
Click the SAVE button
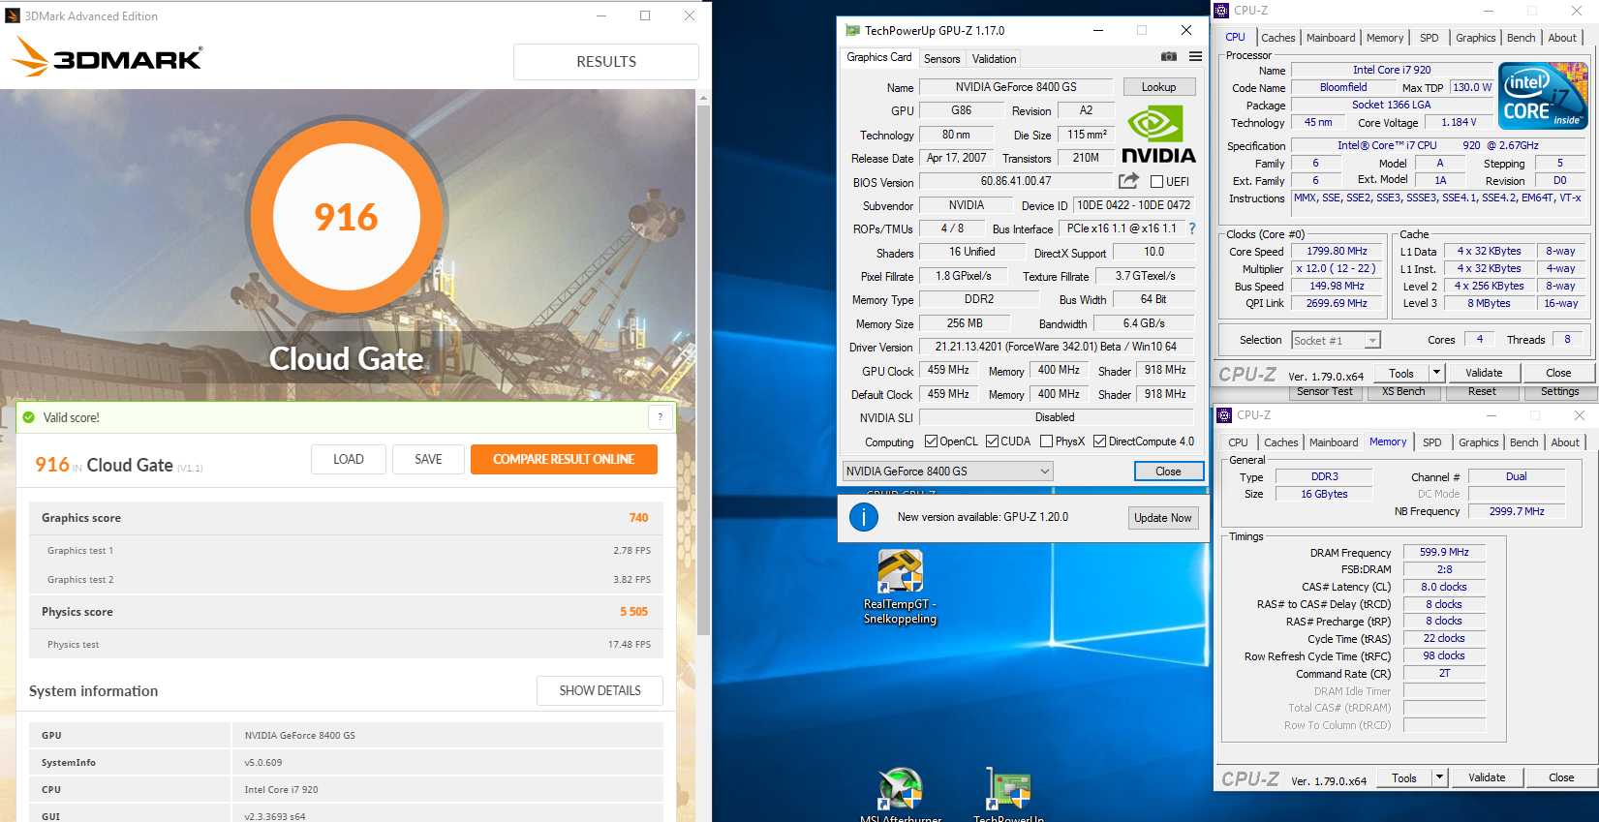click(428, 459)
